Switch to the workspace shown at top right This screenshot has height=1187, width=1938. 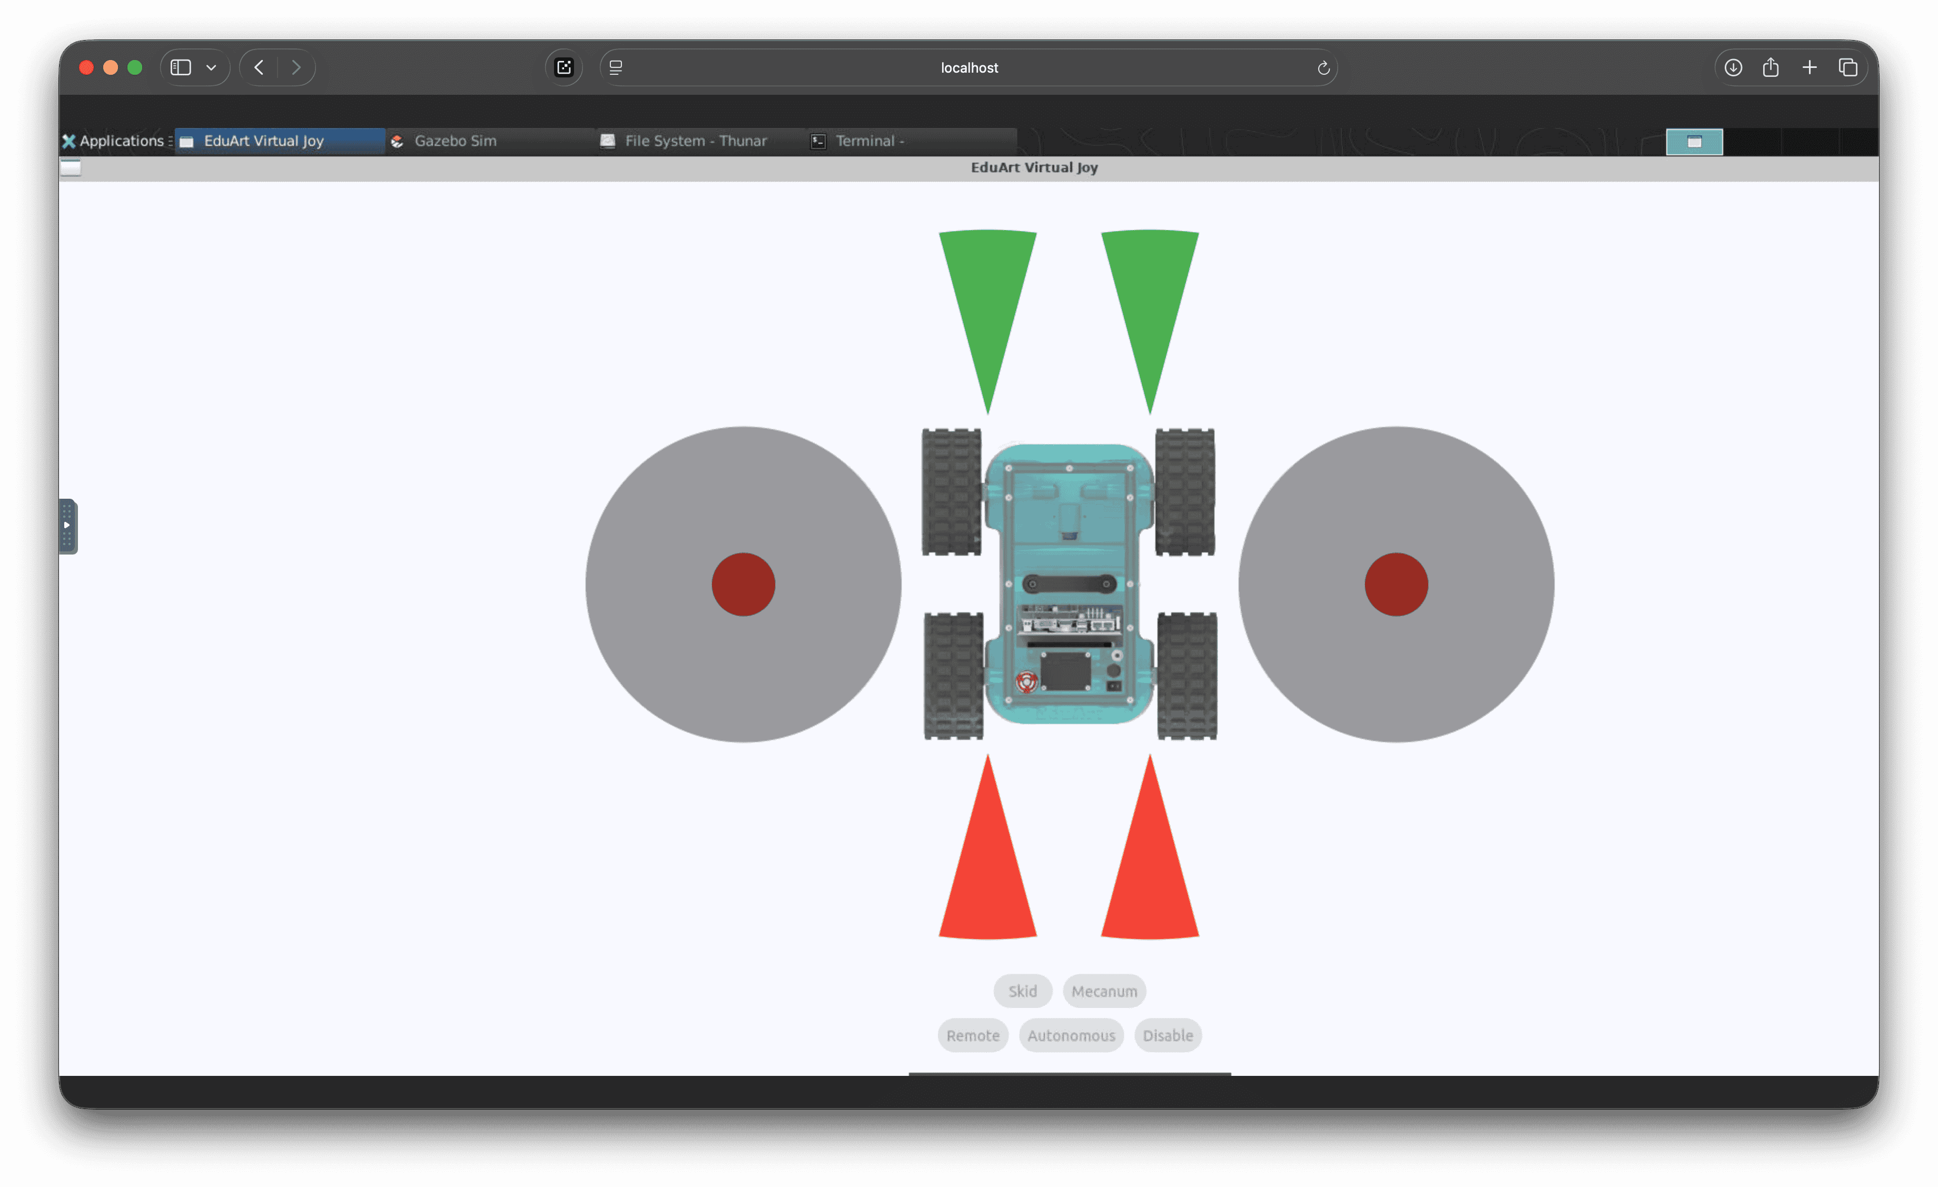click(x=1694, y=142)
